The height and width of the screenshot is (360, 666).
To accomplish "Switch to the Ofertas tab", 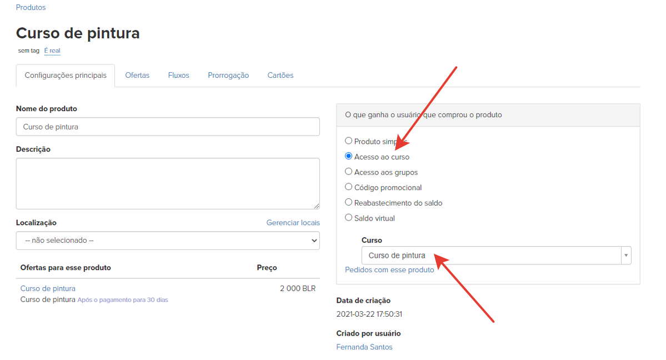I will click(x=137, y=76).
